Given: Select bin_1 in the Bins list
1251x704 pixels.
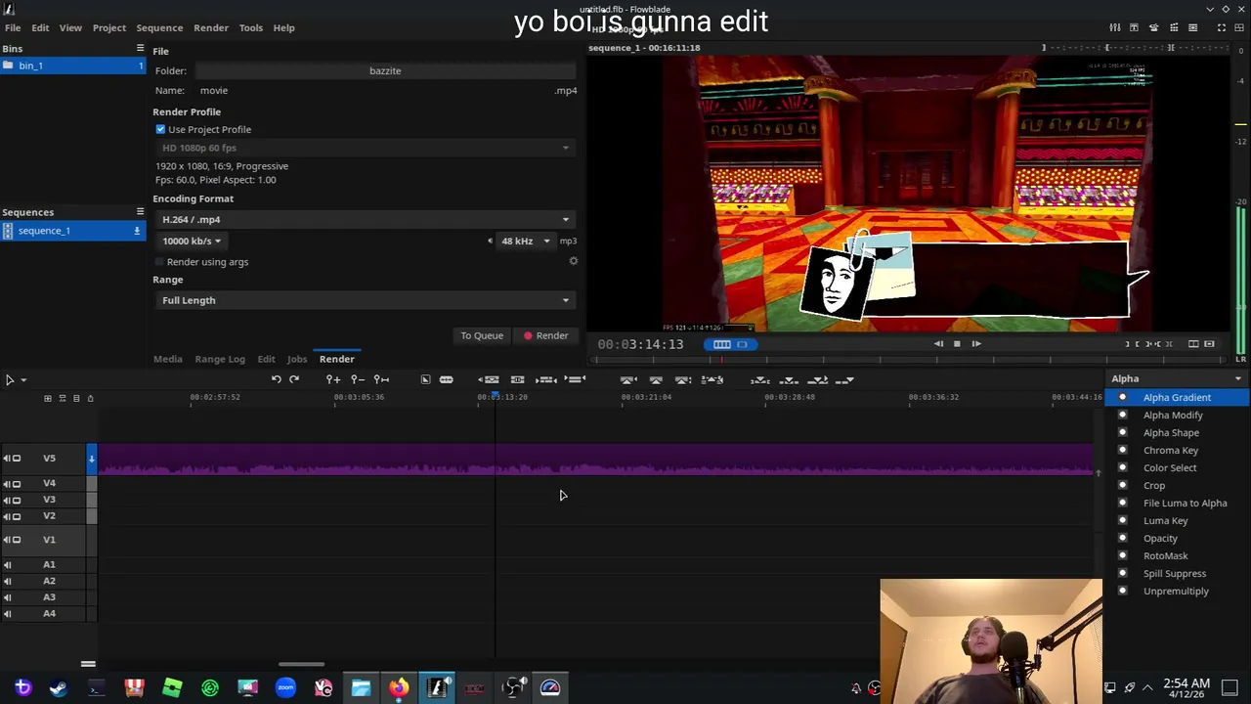Looking at the screenshot, I should [x=72, y=66].
